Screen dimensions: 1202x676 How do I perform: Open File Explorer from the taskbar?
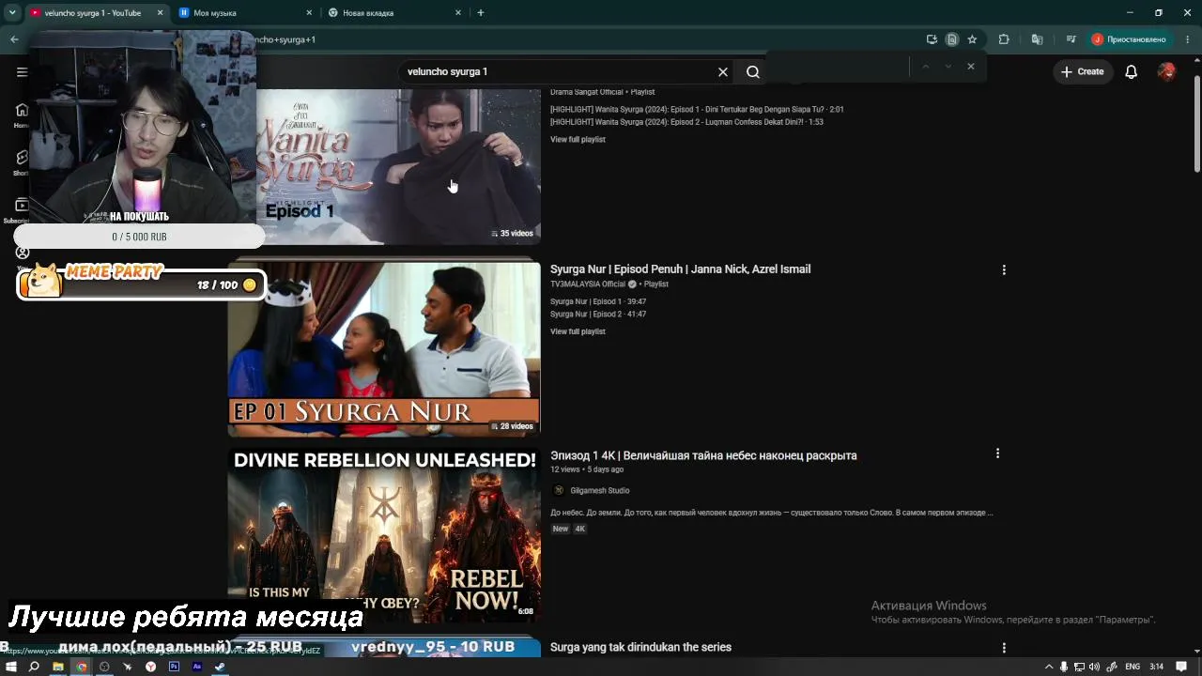tap(57, 667)
